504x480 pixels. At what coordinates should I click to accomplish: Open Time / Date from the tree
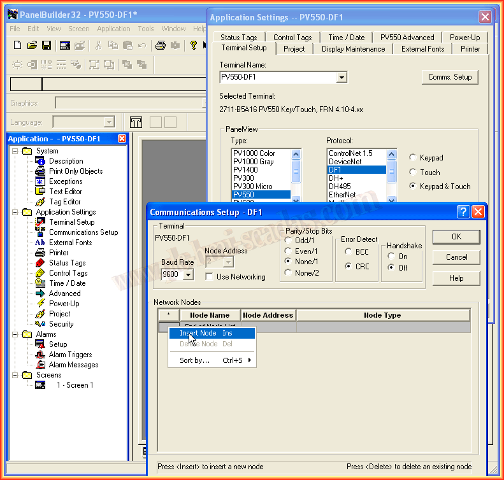[67, 283]
